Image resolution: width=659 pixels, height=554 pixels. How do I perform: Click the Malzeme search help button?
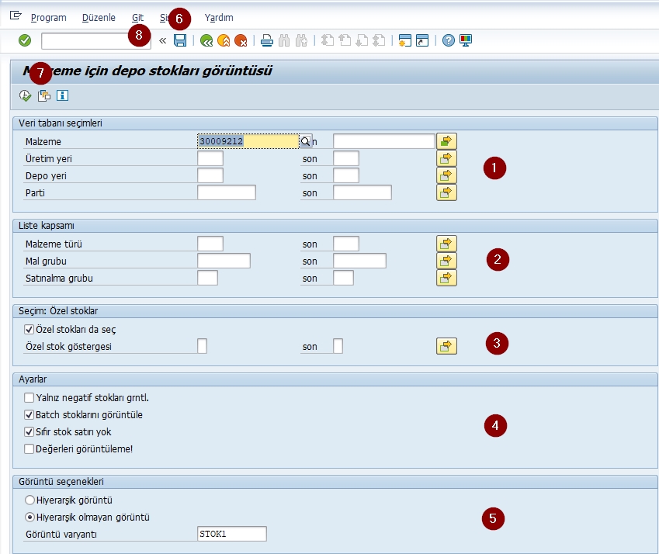click(306, 141)
